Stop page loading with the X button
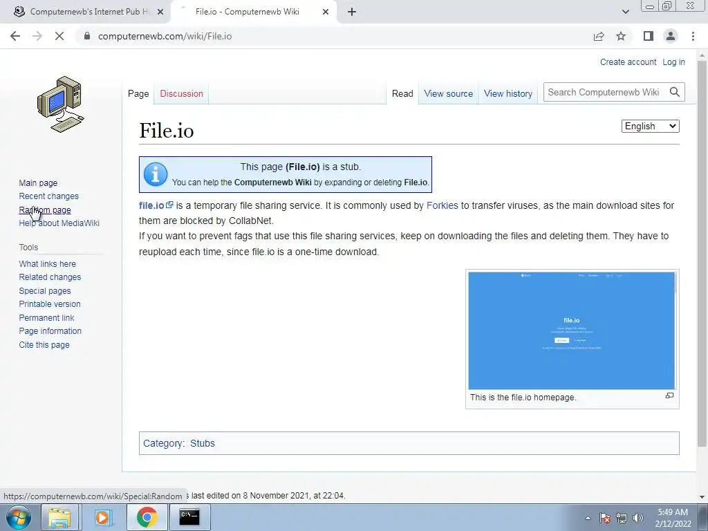Viewport: 708px width, 531px height. point(59,36)
